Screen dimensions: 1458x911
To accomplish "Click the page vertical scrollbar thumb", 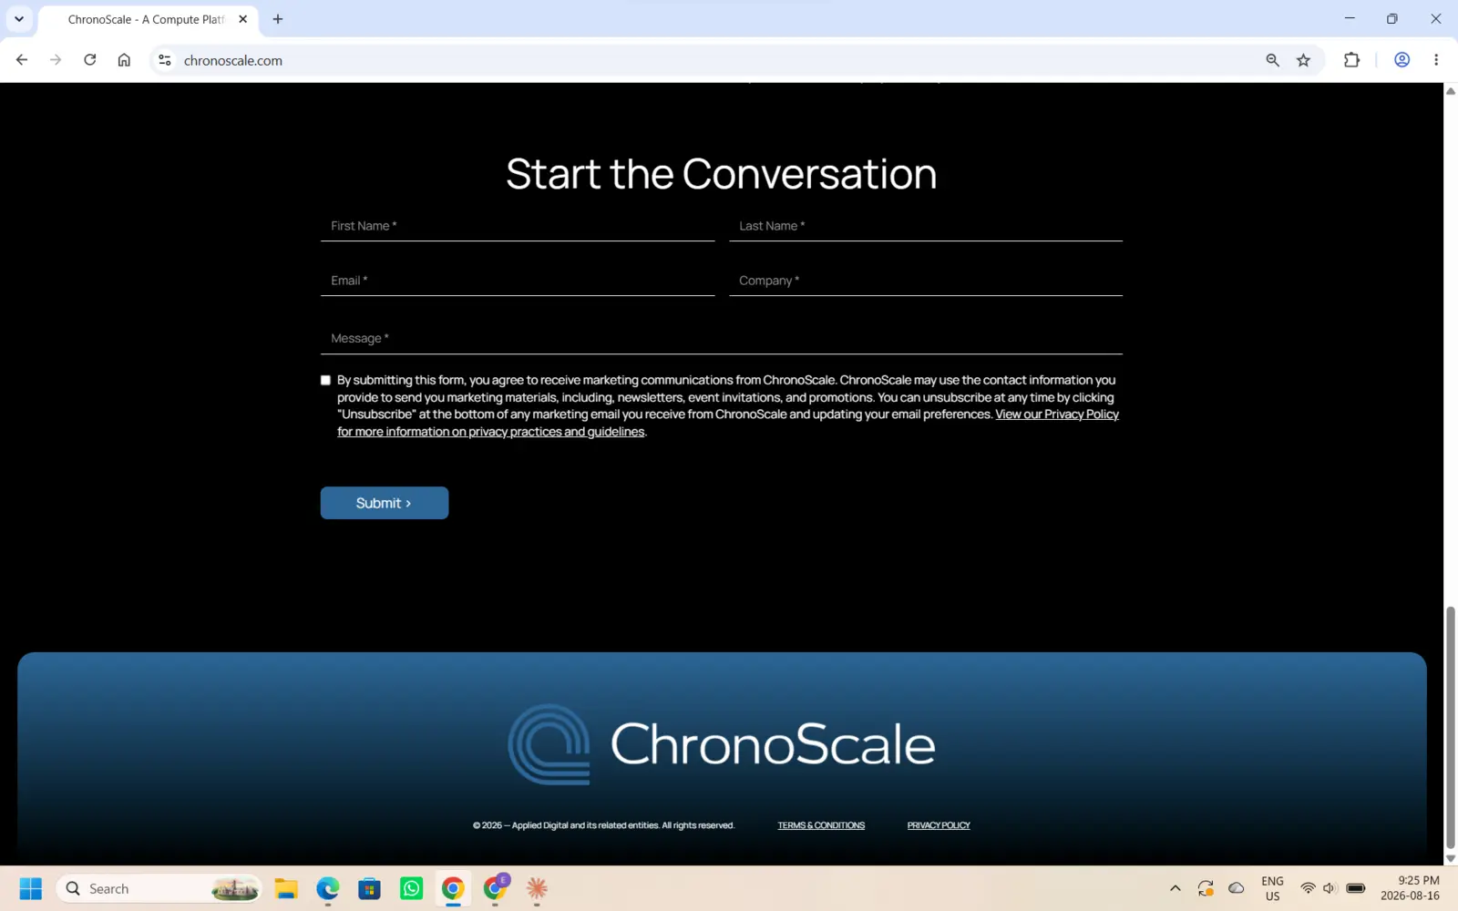I will tap(1451, 727).
